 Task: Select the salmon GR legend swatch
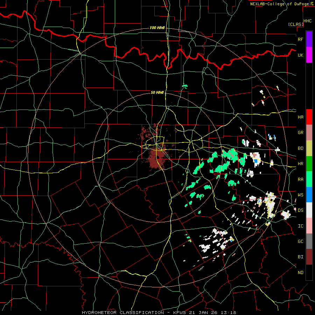click(x=309, y=132)
